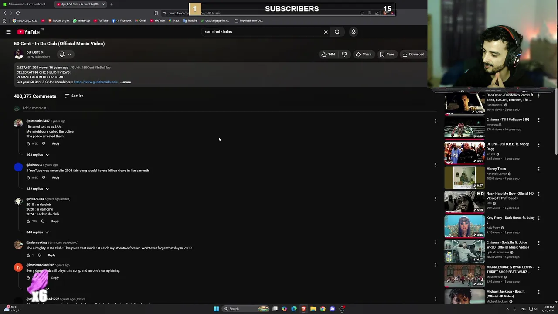The height and width of the screenshot is (314, 558).
Task: Open the Windows Start menu
Action: [216, 309]
